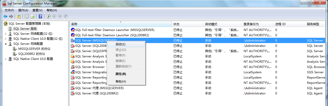Image resolution: width=328 pixels, height=106 pixels.
Task: Start service with the green play icon
Action: pos(48,16)
